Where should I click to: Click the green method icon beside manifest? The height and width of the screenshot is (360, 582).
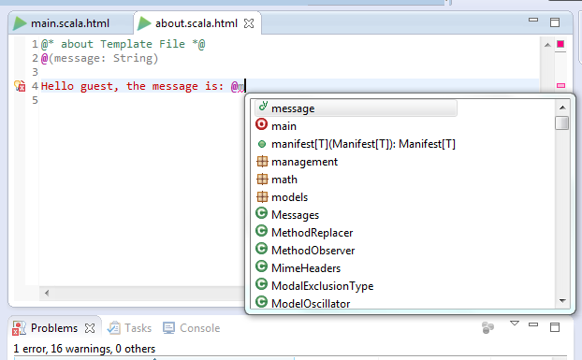[x=262, y=144]
